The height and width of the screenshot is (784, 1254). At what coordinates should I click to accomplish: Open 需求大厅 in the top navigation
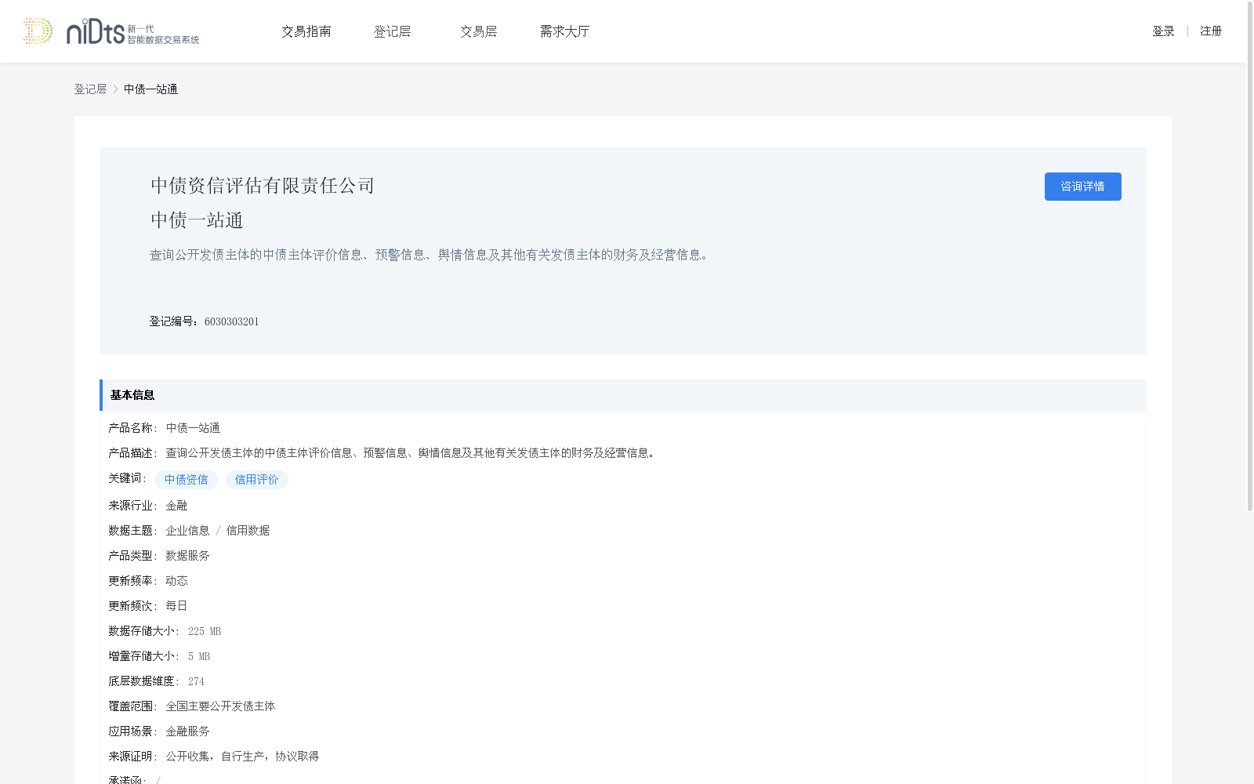(564, 31)
